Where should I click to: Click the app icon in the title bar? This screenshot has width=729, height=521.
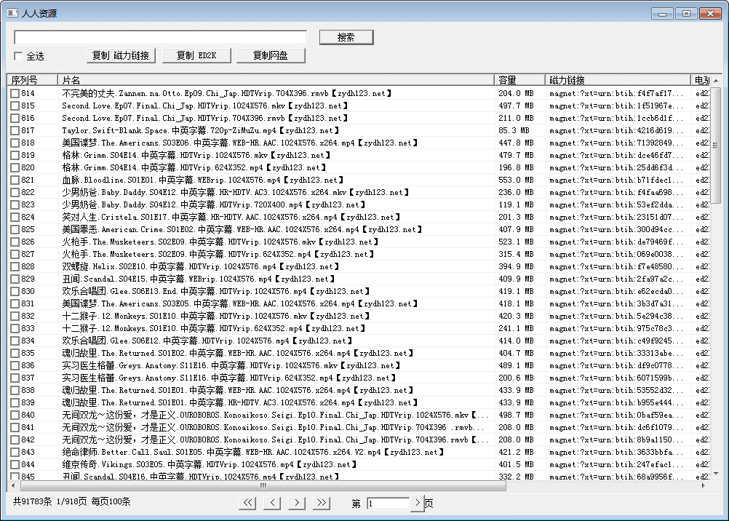coord(12,13)
